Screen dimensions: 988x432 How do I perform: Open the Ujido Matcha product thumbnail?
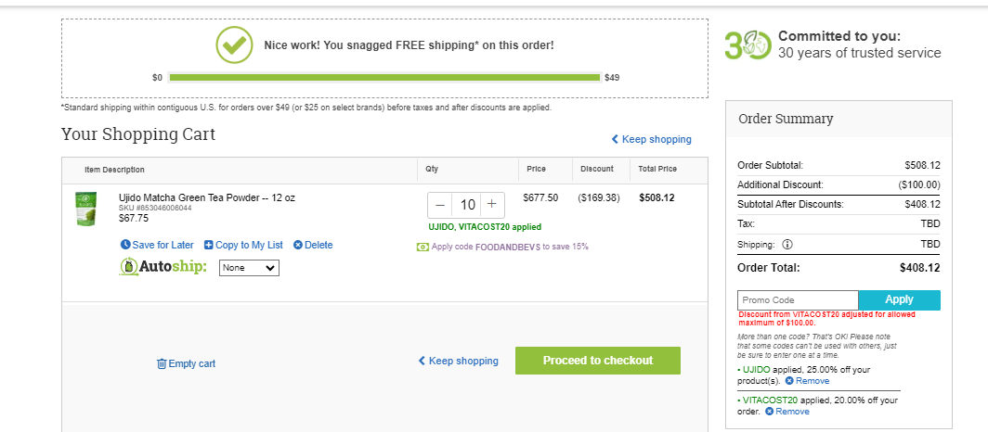pyautogui.click(x=85, y=209)
